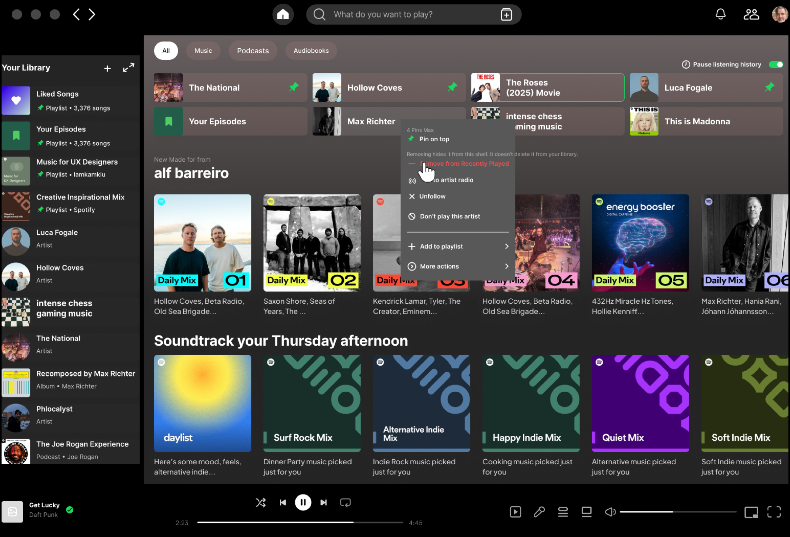Image resolution: width=790 pixels, height=537 pixels.
Task: Go back with left arrow
Action: (x=76, y=14)
